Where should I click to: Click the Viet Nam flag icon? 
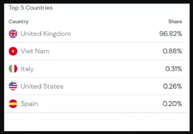click(x=13, y=51)
